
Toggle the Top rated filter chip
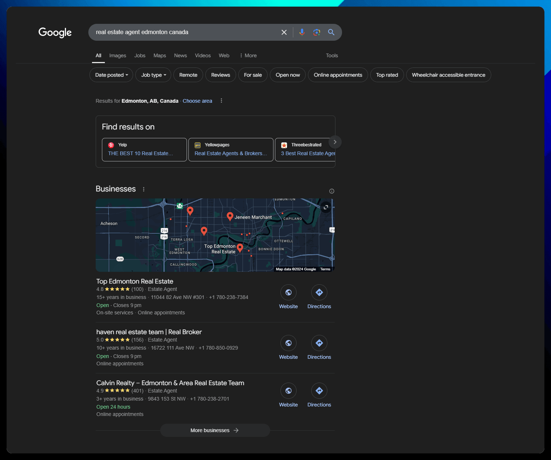click(x=387, y=75)
